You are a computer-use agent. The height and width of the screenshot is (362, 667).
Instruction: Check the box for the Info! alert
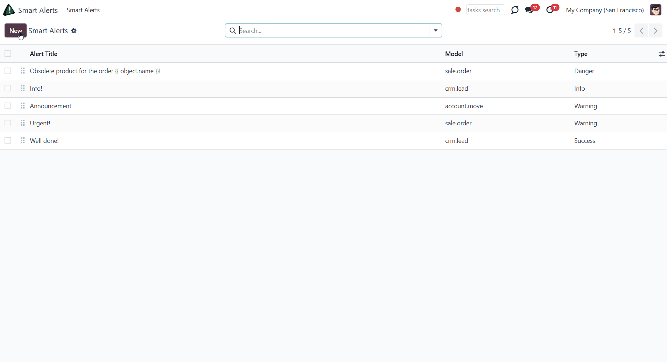pos(8,88)
